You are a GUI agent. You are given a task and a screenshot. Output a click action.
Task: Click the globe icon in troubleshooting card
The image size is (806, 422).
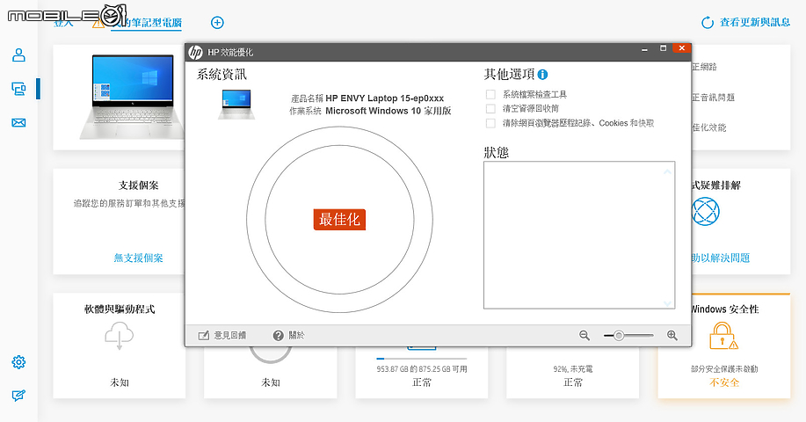[x=705, y=211]
